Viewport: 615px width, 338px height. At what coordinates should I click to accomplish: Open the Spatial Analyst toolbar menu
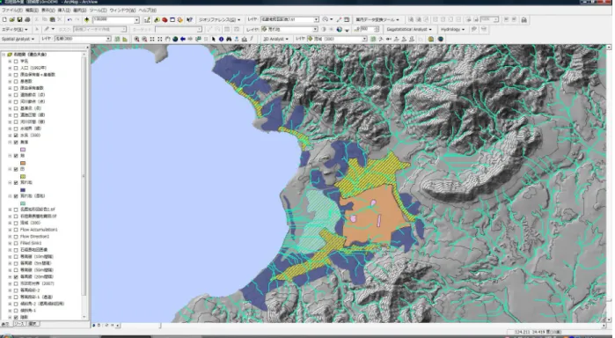(x=18, y=39)
